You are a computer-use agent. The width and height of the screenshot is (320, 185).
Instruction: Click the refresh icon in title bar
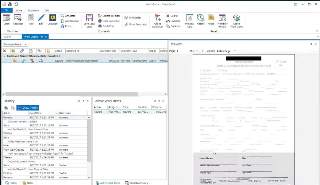16,4
